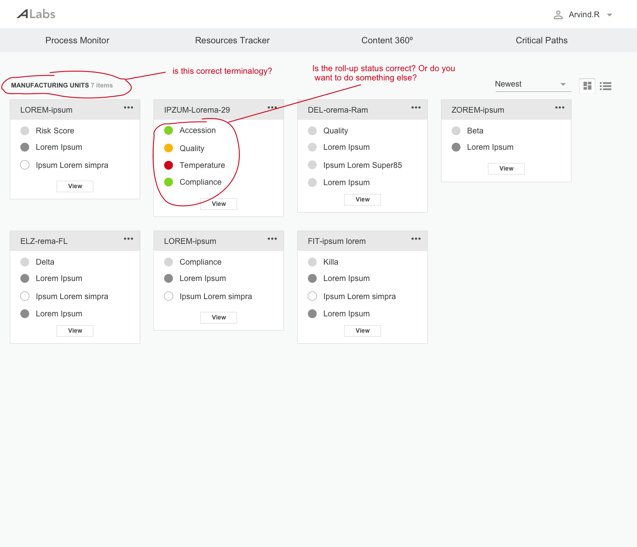Screen dimensions: 637x547
Task: Switch to grid view layout
Action: pyautogui.click(x=587, y=86)
